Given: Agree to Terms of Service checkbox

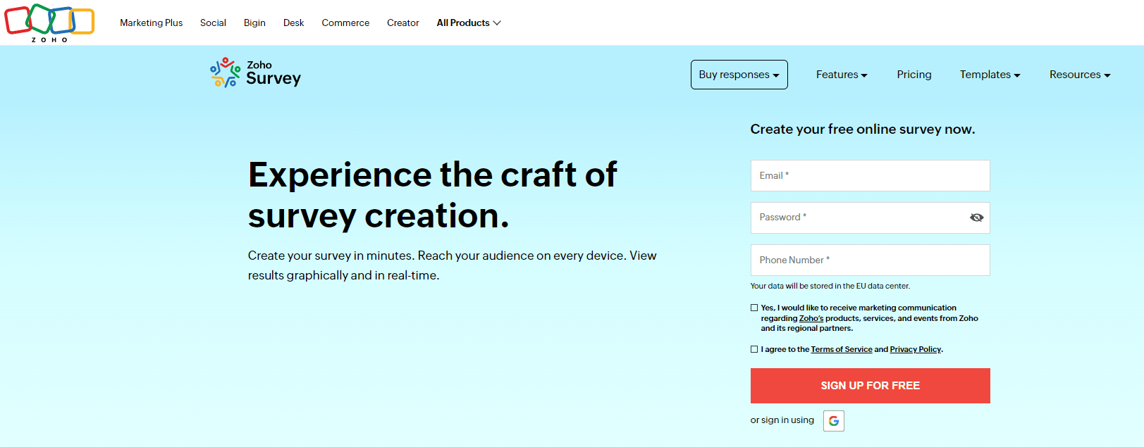Looking at the screenshot, I should tap(754, 349).
